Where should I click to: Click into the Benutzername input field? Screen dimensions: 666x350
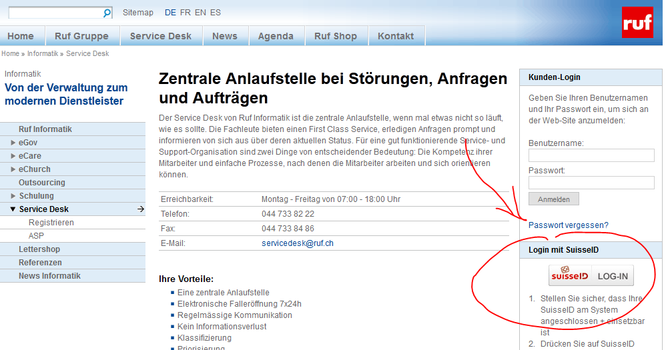click(591, 155)
